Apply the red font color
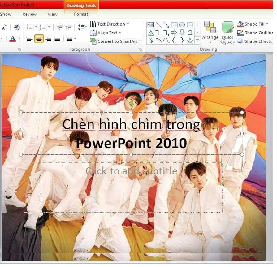 click(x=13, y=39)
